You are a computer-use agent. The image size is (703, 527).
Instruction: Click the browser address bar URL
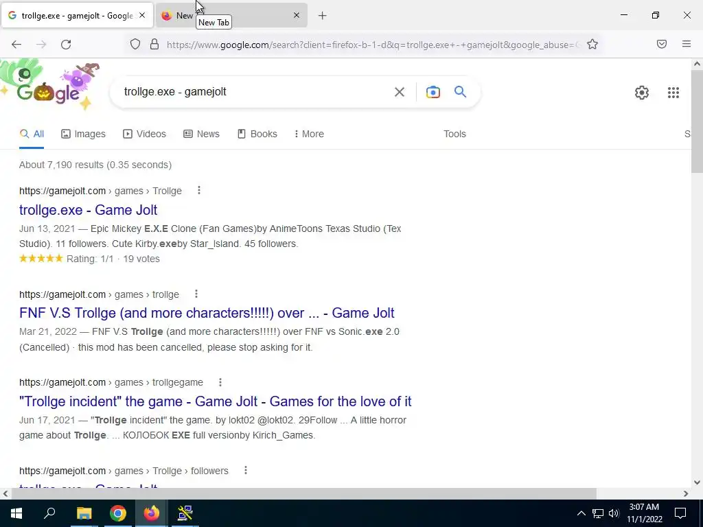(372, 45)
